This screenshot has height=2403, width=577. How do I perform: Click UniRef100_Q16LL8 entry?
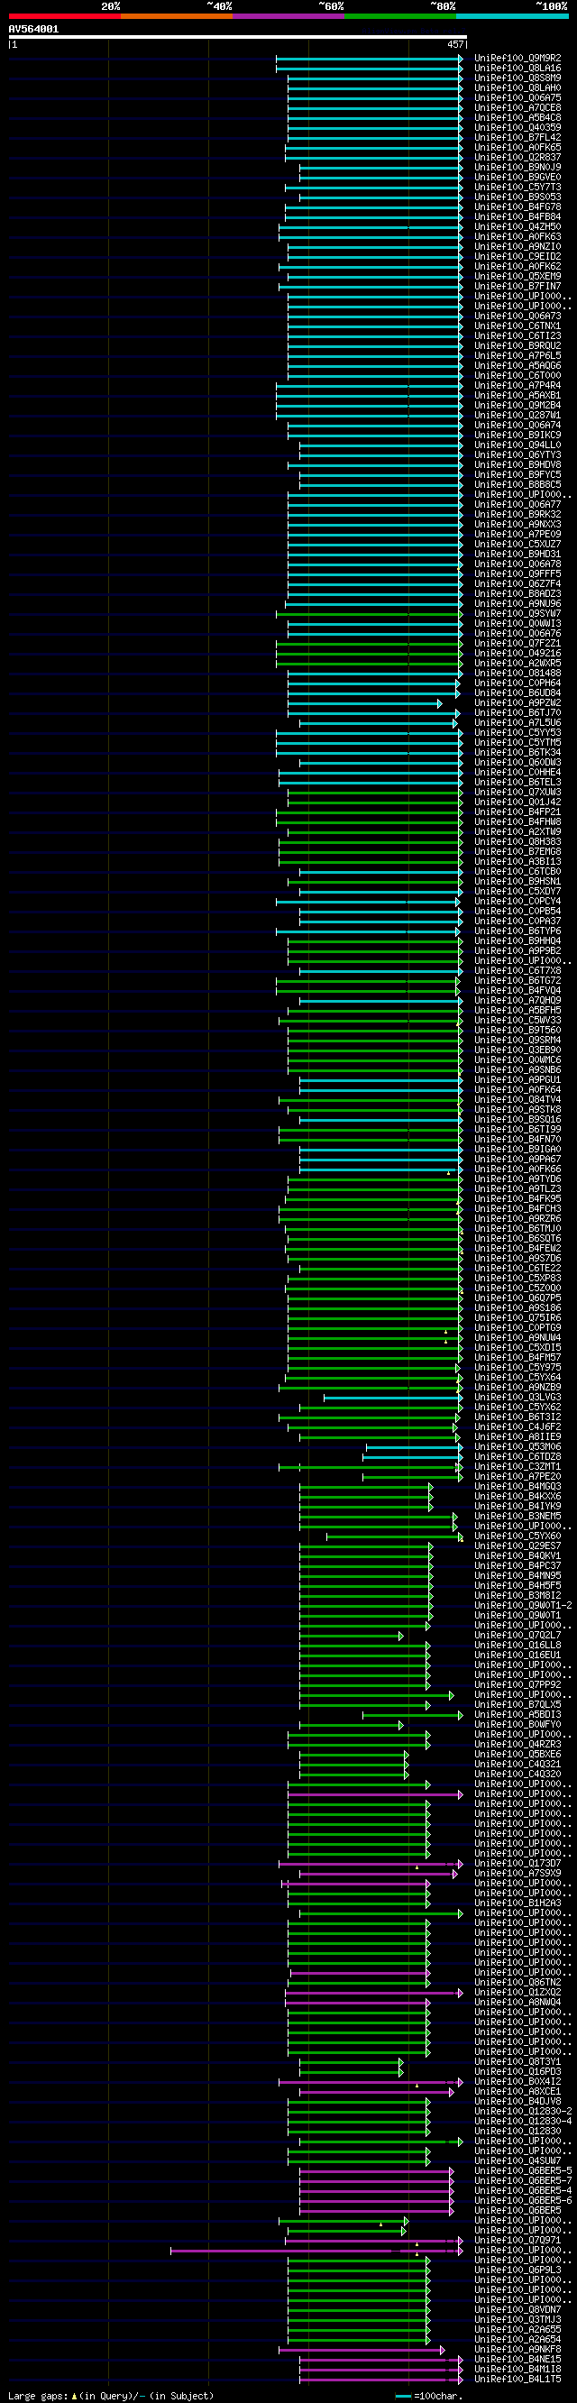pos(517,1646)
